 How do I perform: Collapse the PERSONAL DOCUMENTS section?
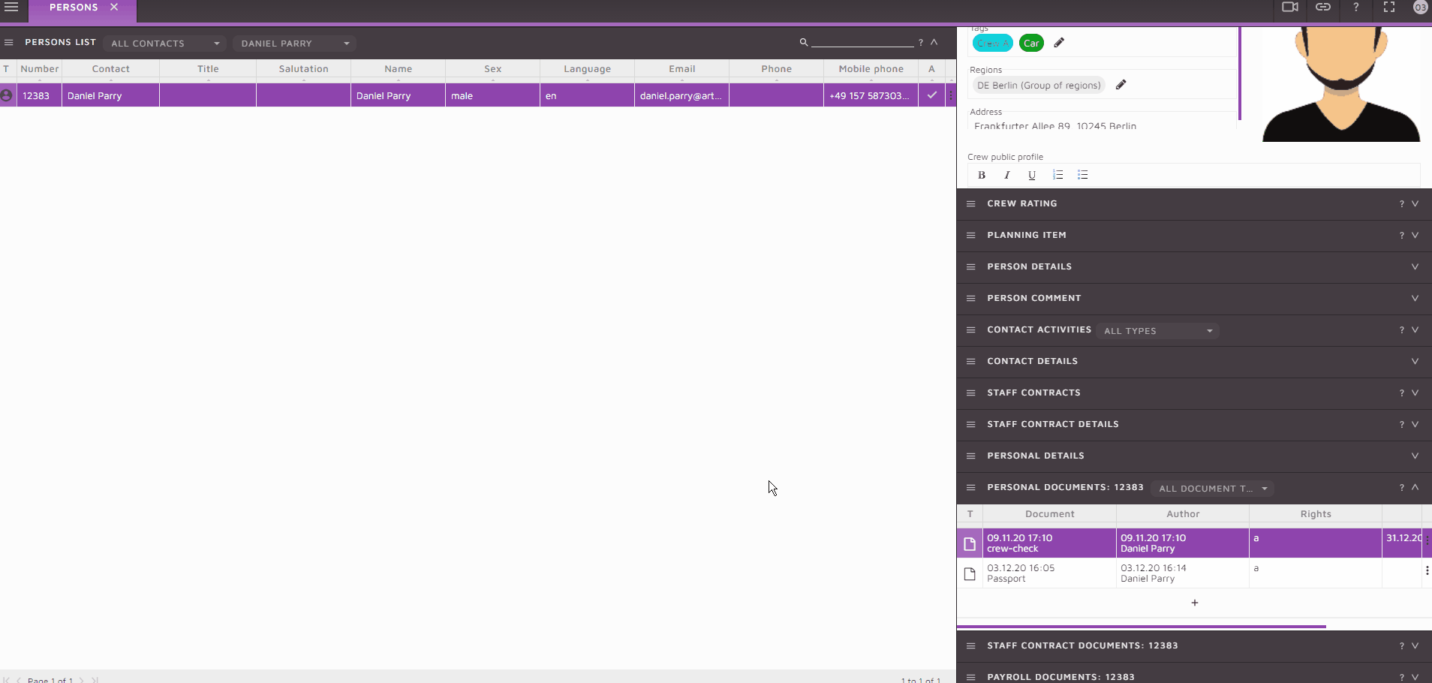1415,487
